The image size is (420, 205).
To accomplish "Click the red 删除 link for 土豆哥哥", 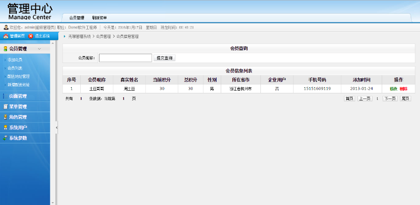I will coord(403,89).
